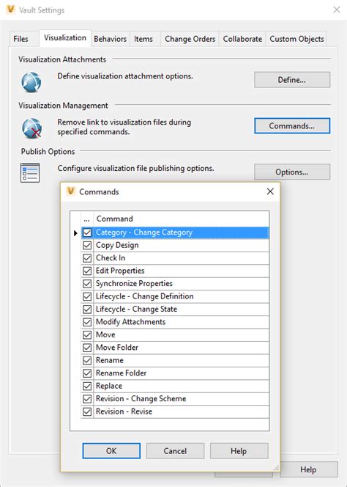Click the Vault logo in Vault Settings title bar
This screenshot has width=347, height=487.
(x=10, y=10)
